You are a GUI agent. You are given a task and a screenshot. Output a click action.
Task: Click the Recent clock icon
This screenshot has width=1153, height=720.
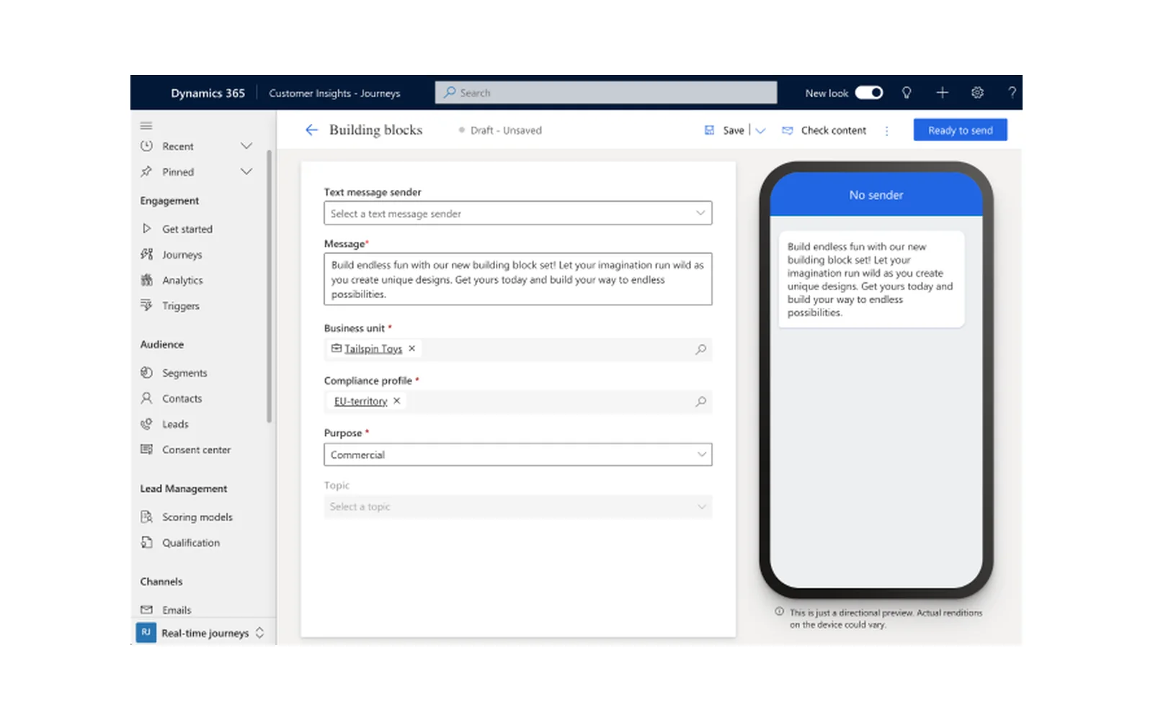pos(146,146)
